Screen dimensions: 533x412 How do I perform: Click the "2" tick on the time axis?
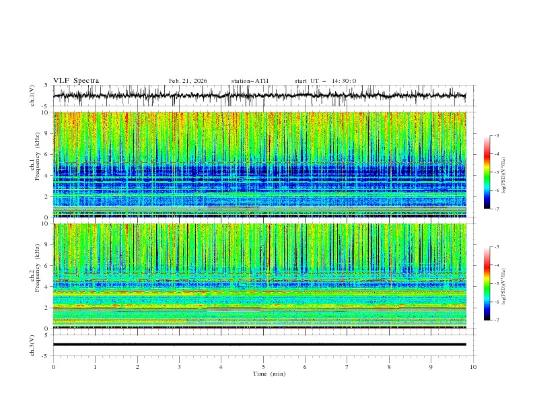click(x=137, y=367)
